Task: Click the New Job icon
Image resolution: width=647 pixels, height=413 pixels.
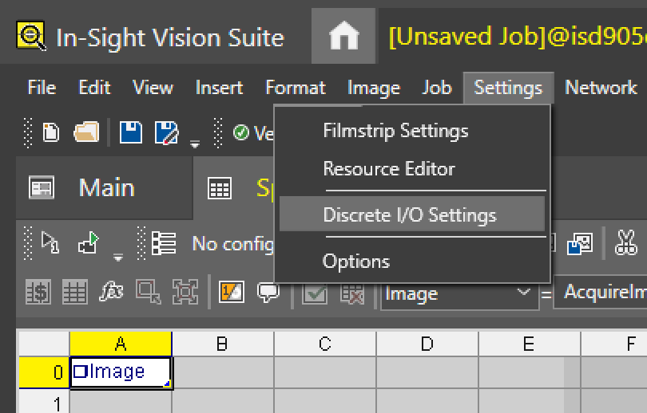Action: [51, 132]
